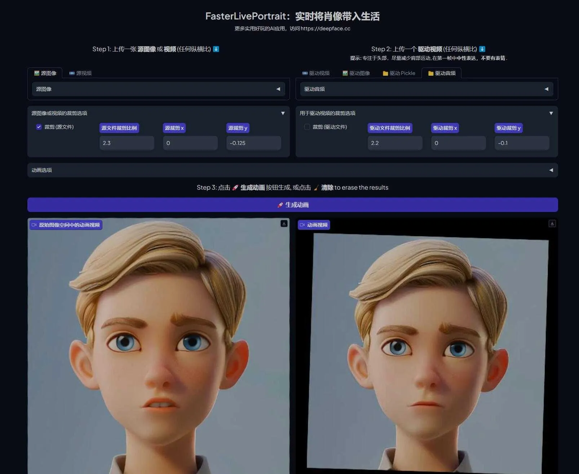This screenshot has width=579, height=474.
Task: Collapse 源图像或视频的裁剪选项 section
Action: pyautogui.click(x=283, y=113)
